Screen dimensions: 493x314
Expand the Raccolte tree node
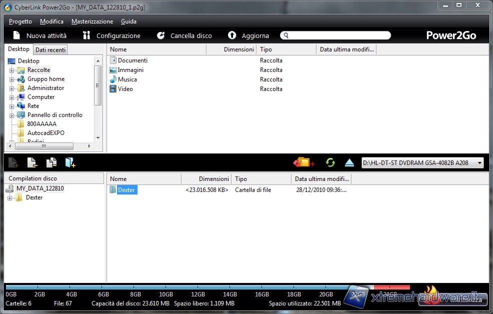(x=12, y=70)
